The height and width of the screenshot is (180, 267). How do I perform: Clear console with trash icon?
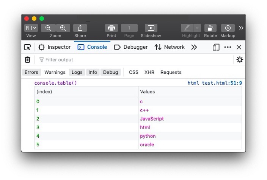point(27,60)
